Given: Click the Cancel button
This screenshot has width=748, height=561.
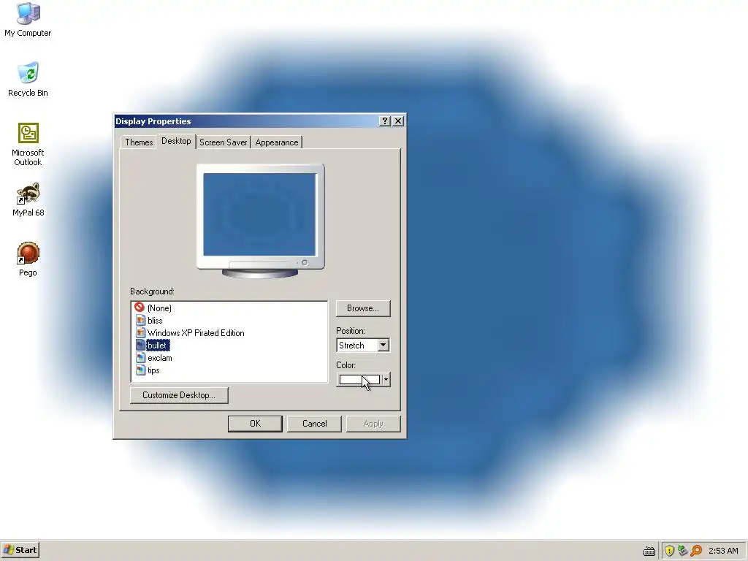Looking at the screenshot, I should (x=314, y=424).
